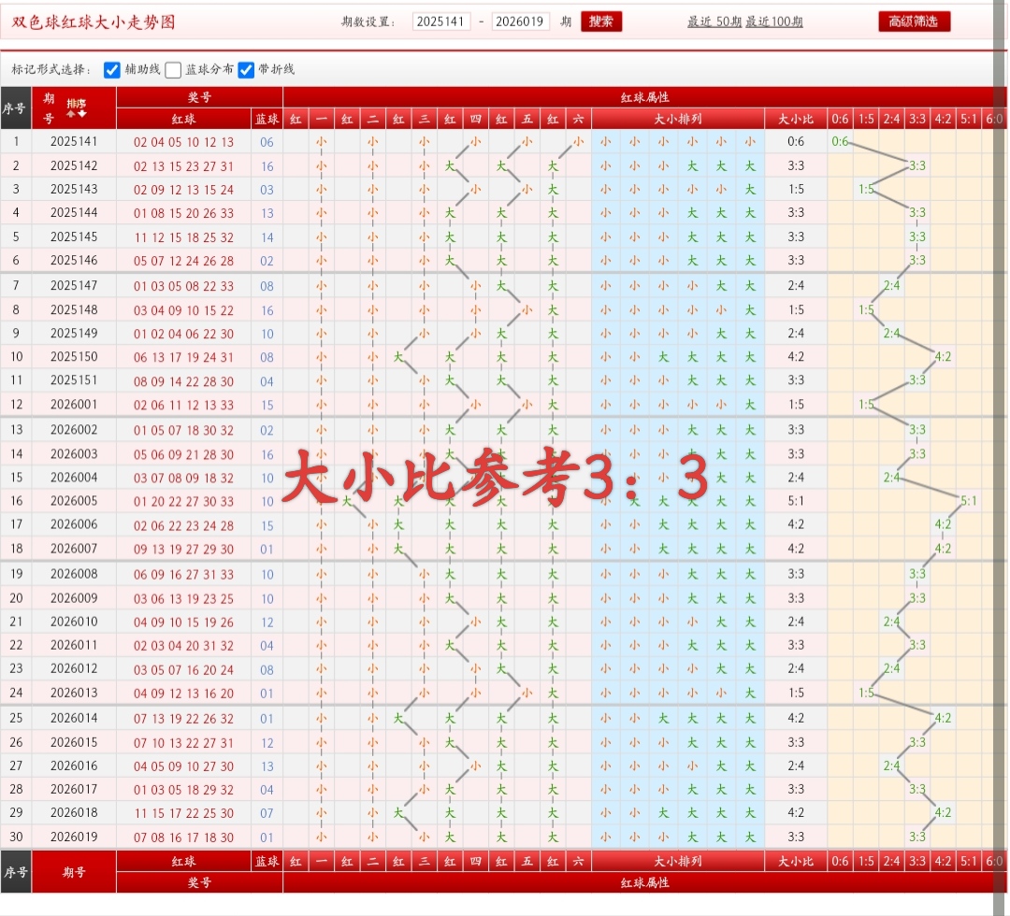Viewport: 1010px width, 916px height.
Task: Click the 大小比 value 0:6 in row 2025141
Action: (796, 141)
